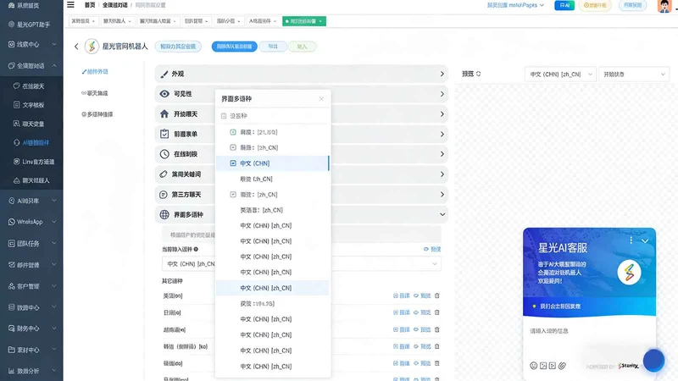The width and height of the screenshot is (678, 381).
Task: Click 翻译 link in the 英语[en] row
Action: [x=401, y=295]
